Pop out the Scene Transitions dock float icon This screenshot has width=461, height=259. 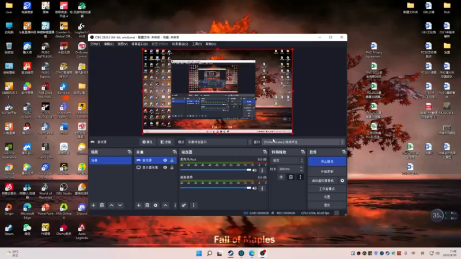pyautogui.click(x=303, y=152)
